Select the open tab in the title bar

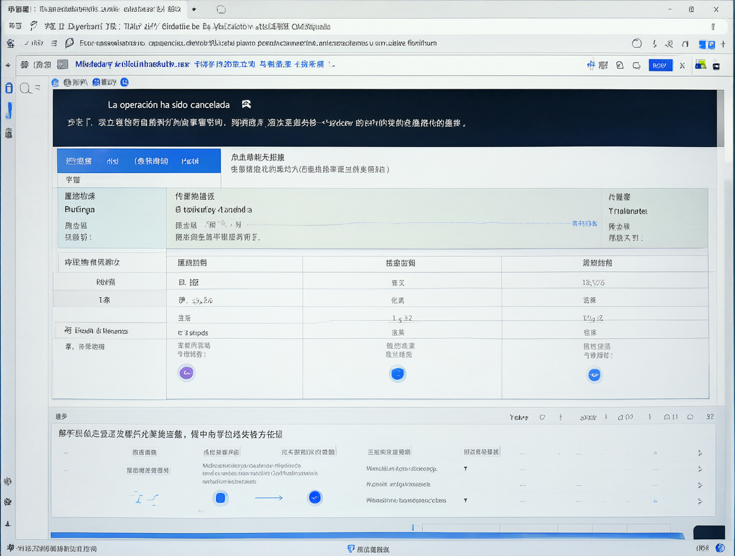coord(95,9)
